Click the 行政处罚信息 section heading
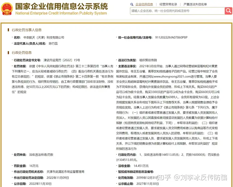Screen dimensions: 233x187 [x=22, y=53]
